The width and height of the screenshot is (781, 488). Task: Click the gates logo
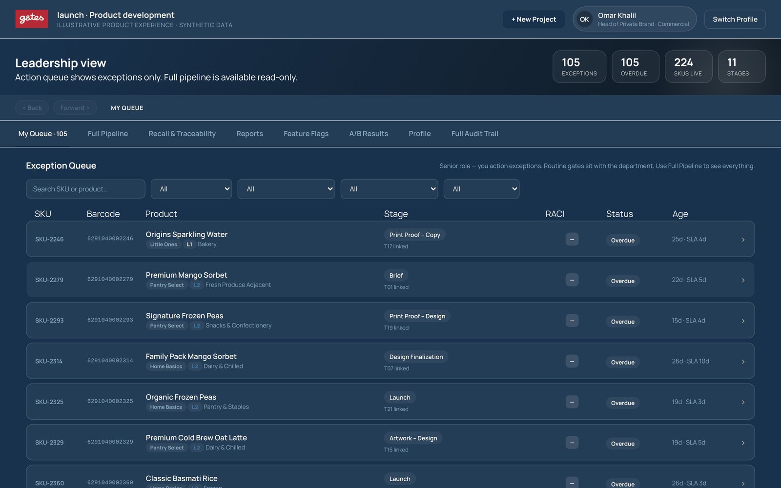32,19
